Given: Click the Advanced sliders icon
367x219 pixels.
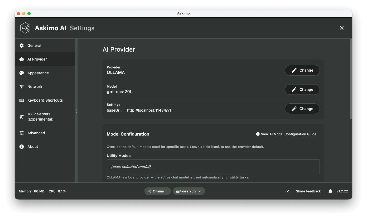Looking at the screenshot, I should point(22,133).
